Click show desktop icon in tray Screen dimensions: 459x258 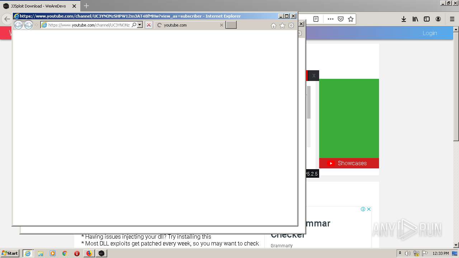[x=455, y=253]
